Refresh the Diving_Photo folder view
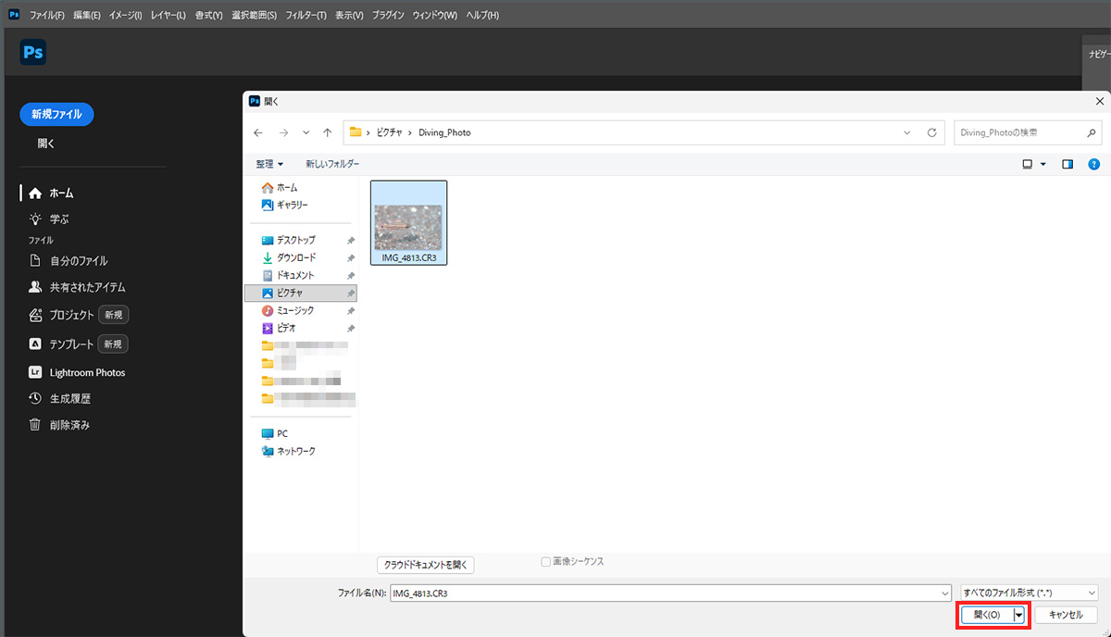 pos(932,132)
